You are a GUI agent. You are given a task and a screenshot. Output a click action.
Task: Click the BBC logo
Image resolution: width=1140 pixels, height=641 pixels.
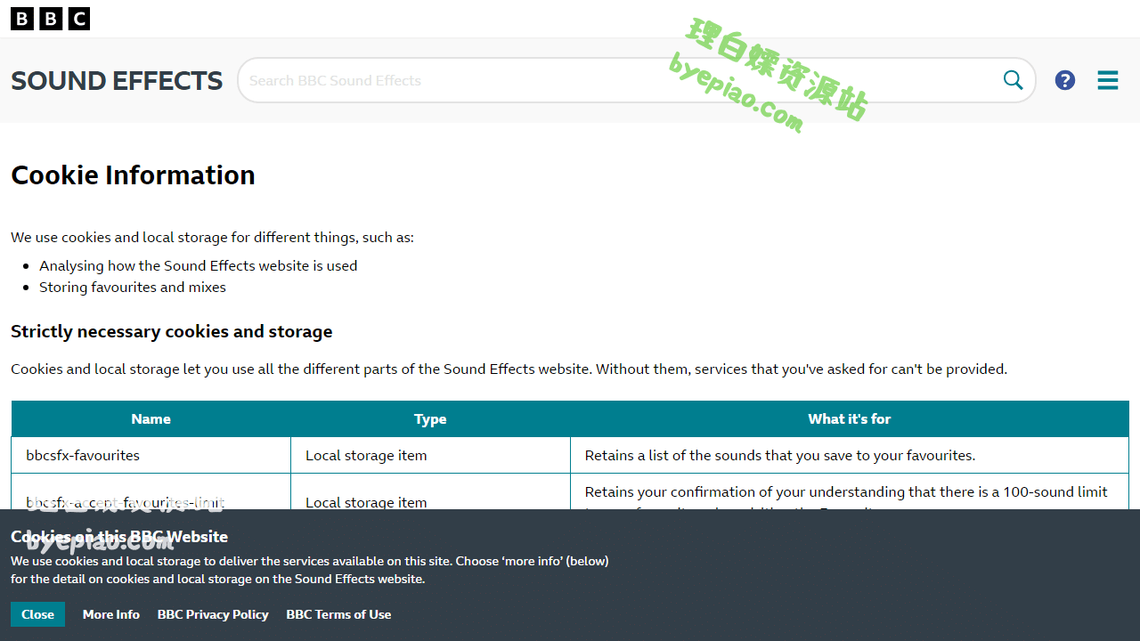point(50,19)
